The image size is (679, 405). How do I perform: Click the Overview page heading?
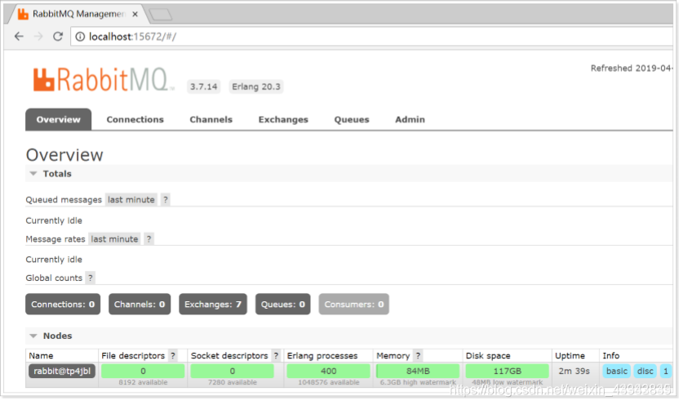pyautogui.click(x=64, y=155)
